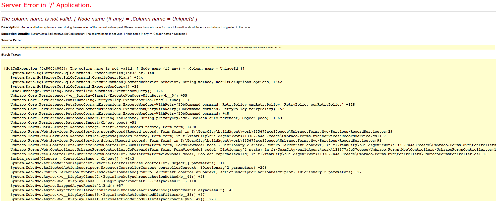This screenshot has width=496, height=201.
Task: Click the SqlCeCommand.ExecuteCommand +542 line
Action: tap(146, 82)
